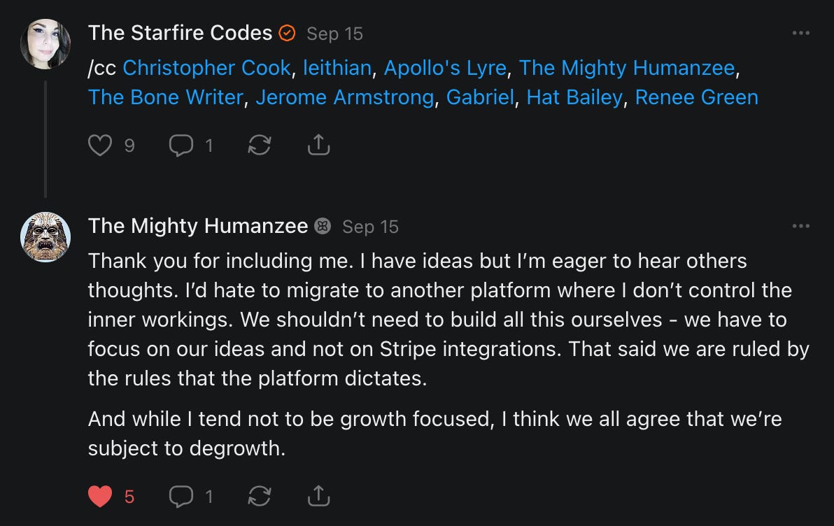Image resolution: width=834 pixels, height=526 pixels.
Task: Open more options for The Starfire Codes' note
Action: 800,33
